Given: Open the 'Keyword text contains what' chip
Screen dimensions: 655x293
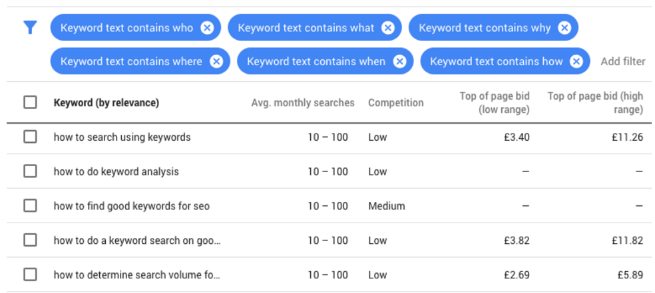Looking at the screenshot, I should (x=306, y=28).
